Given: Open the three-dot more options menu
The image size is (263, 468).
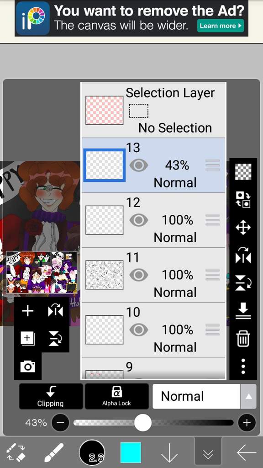Looking at the screenshot, I should click(x=243, y=366).
